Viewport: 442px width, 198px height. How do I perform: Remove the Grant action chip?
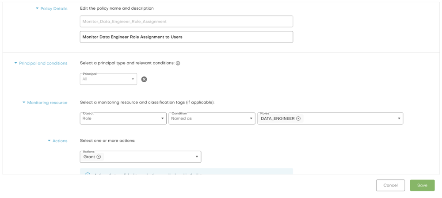[99, 157]
